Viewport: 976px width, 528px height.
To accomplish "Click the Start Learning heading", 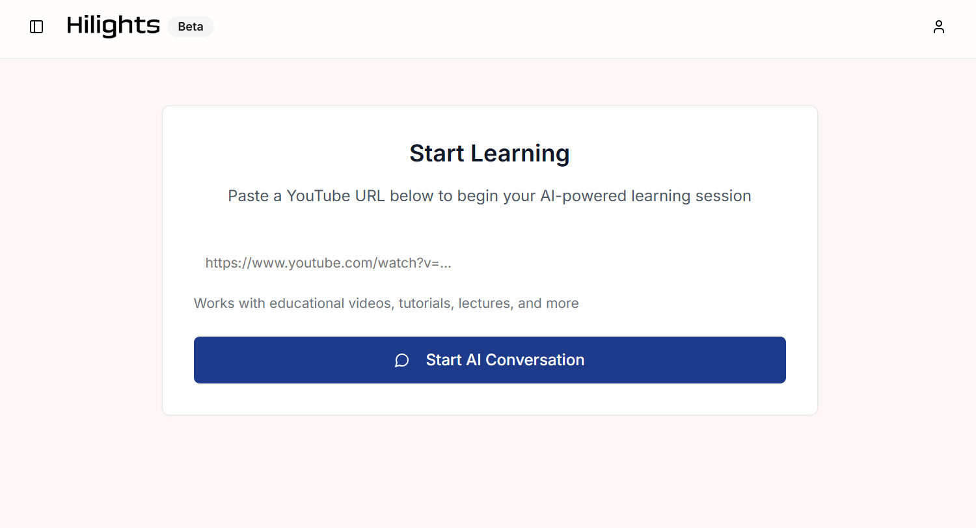I will tap(489, 153).
